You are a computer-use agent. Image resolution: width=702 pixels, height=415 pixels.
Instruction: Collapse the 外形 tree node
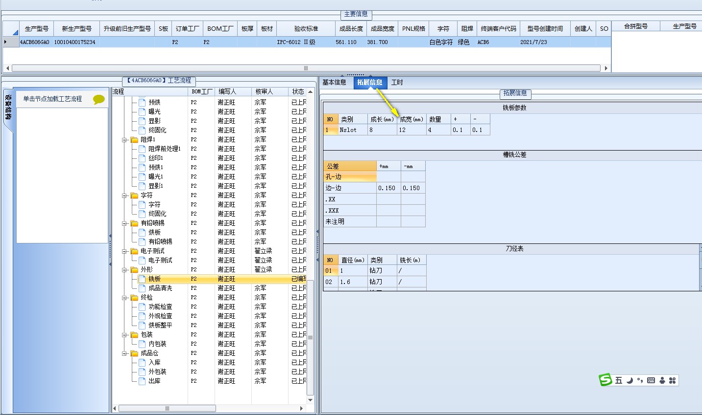tap(124, 270)
